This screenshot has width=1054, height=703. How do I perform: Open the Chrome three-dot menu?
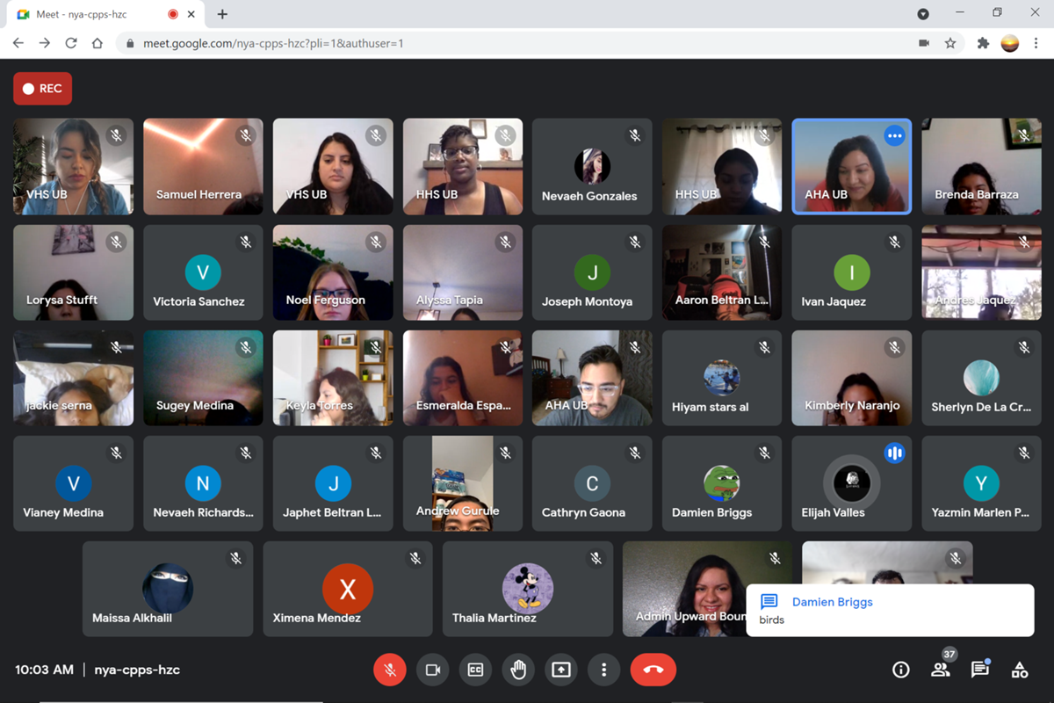point(1036,43)
